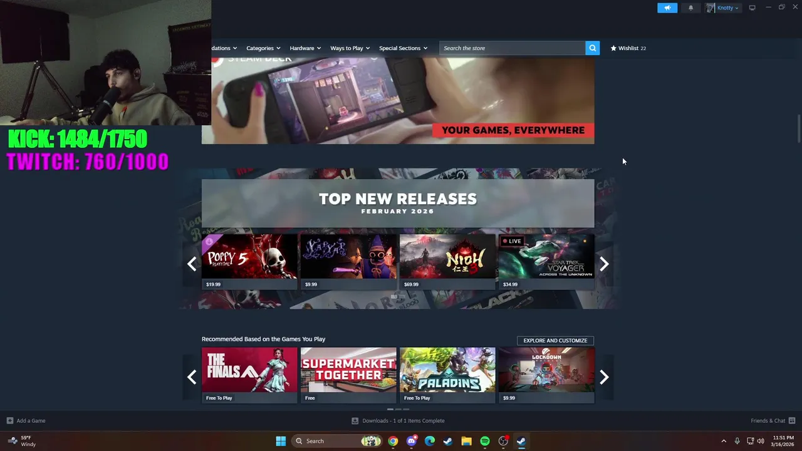This screenshot has height=451, width=802.
Task: Open Friends & Chat text link
Action: click(x=768, y=421)
